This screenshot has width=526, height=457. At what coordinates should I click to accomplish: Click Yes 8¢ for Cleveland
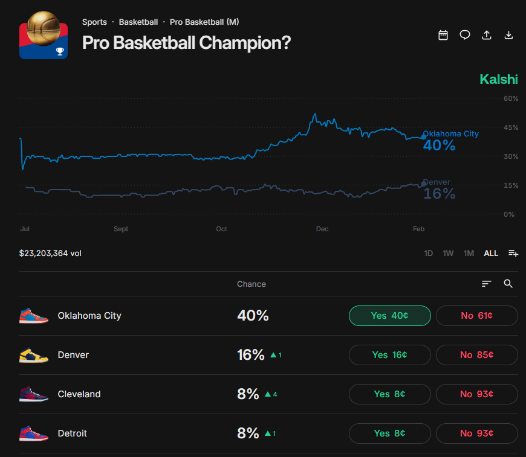(x=390, y=394)
